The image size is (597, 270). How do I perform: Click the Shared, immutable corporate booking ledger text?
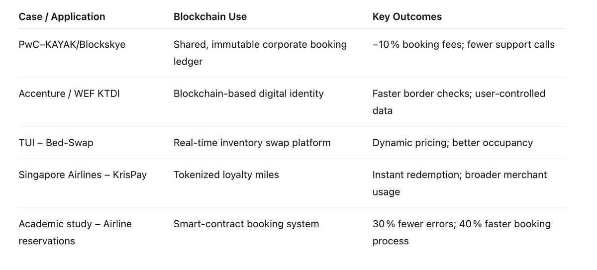pos(260,53)
